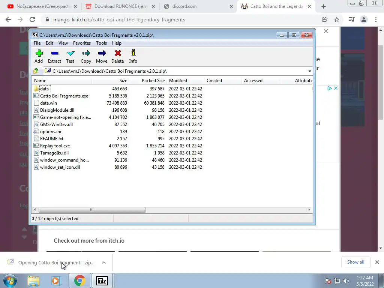The width and height of the screenshot is (384, 288).
Task: Click the Extract toolbar icon
Action: pyautogui.click(x=55, y=53)
